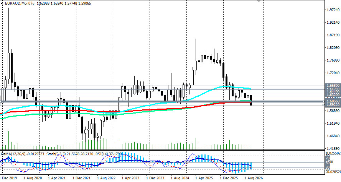This screenshot has height=182, width=341.
Task: Click the 1 Aug 2024 date label
Action: click(x=180, y=178)
